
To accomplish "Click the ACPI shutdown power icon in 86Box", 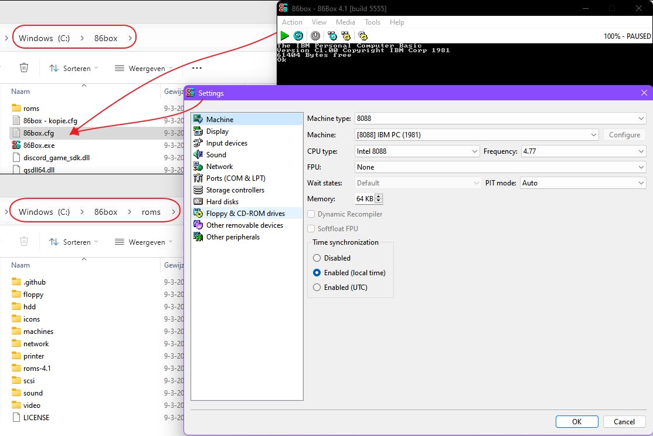I will (x=315, y=36).
